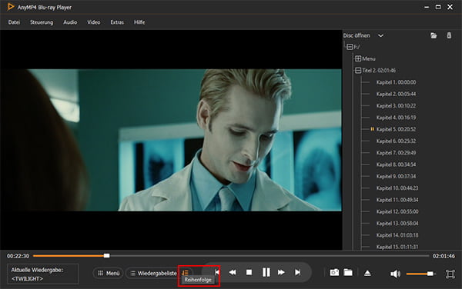Toggle the Wiedergabeliste button
The image size is (462, 289).
click(x=153, y=273)
